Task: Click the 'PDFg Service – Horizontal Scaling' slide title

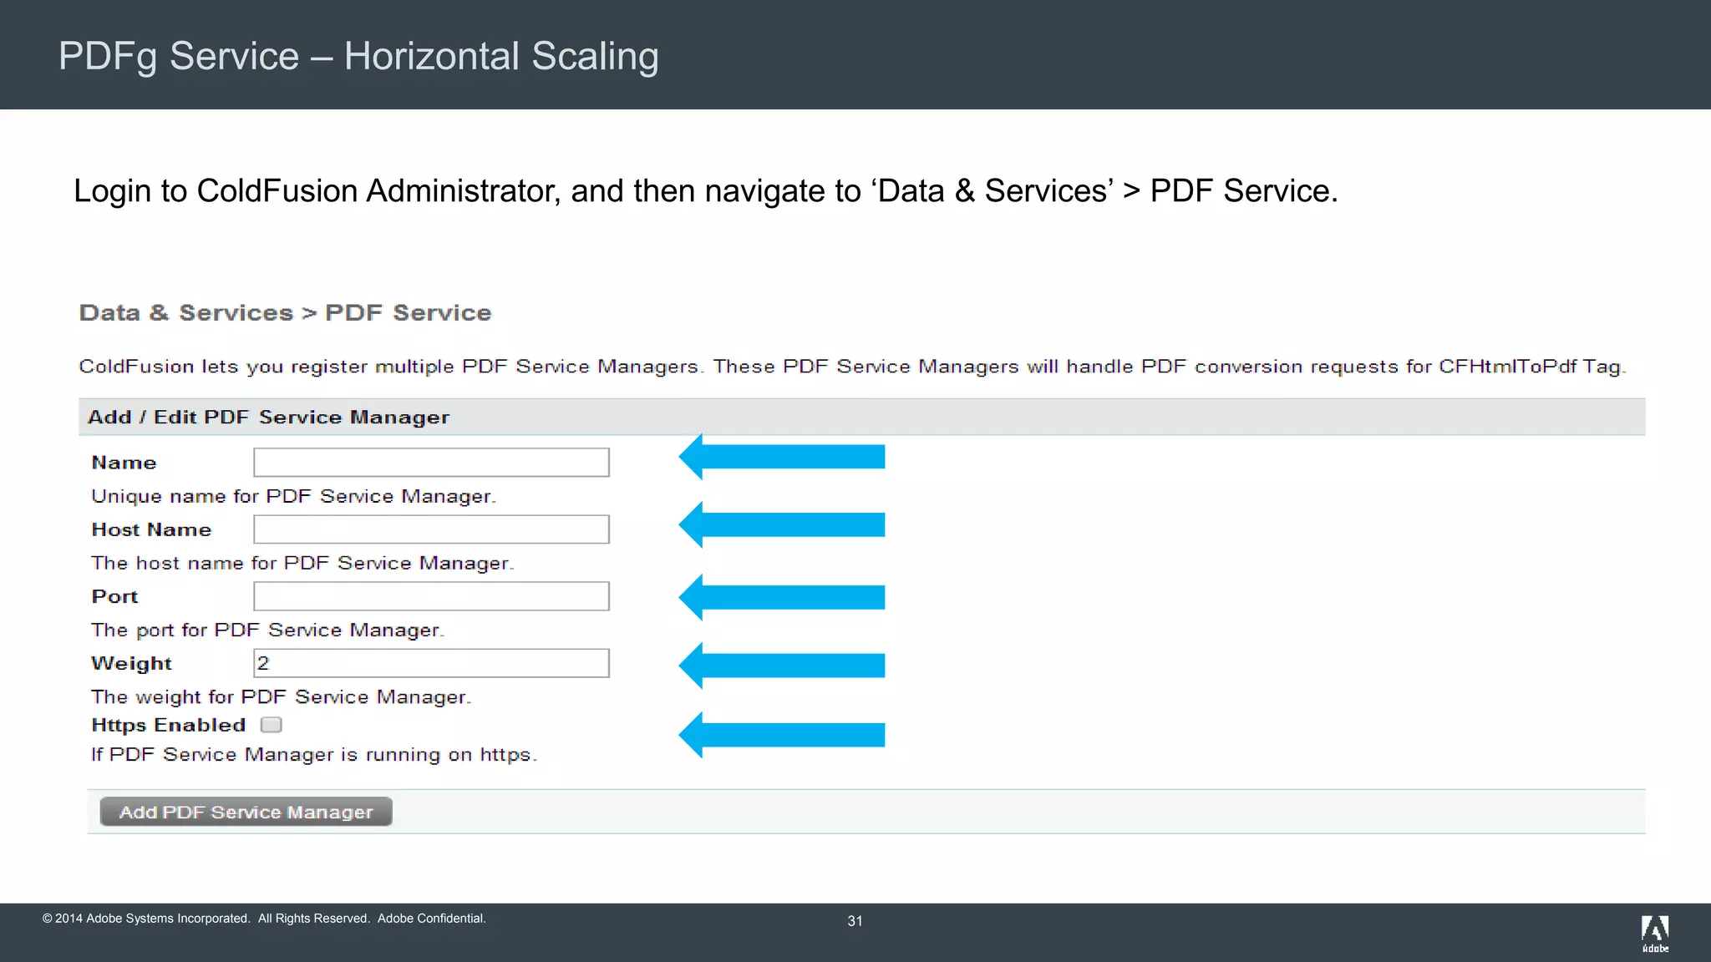Action: [358, 57]
